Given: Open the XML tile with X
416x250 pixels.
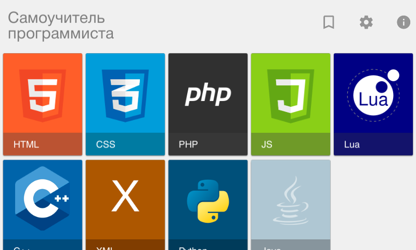Looking at the screenshot, I should point(125,197).
